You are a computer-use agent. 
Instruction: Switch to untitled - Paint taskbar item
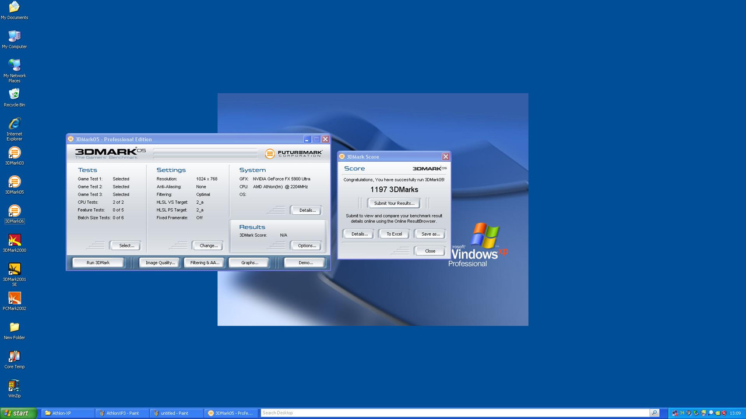(177, 413)
